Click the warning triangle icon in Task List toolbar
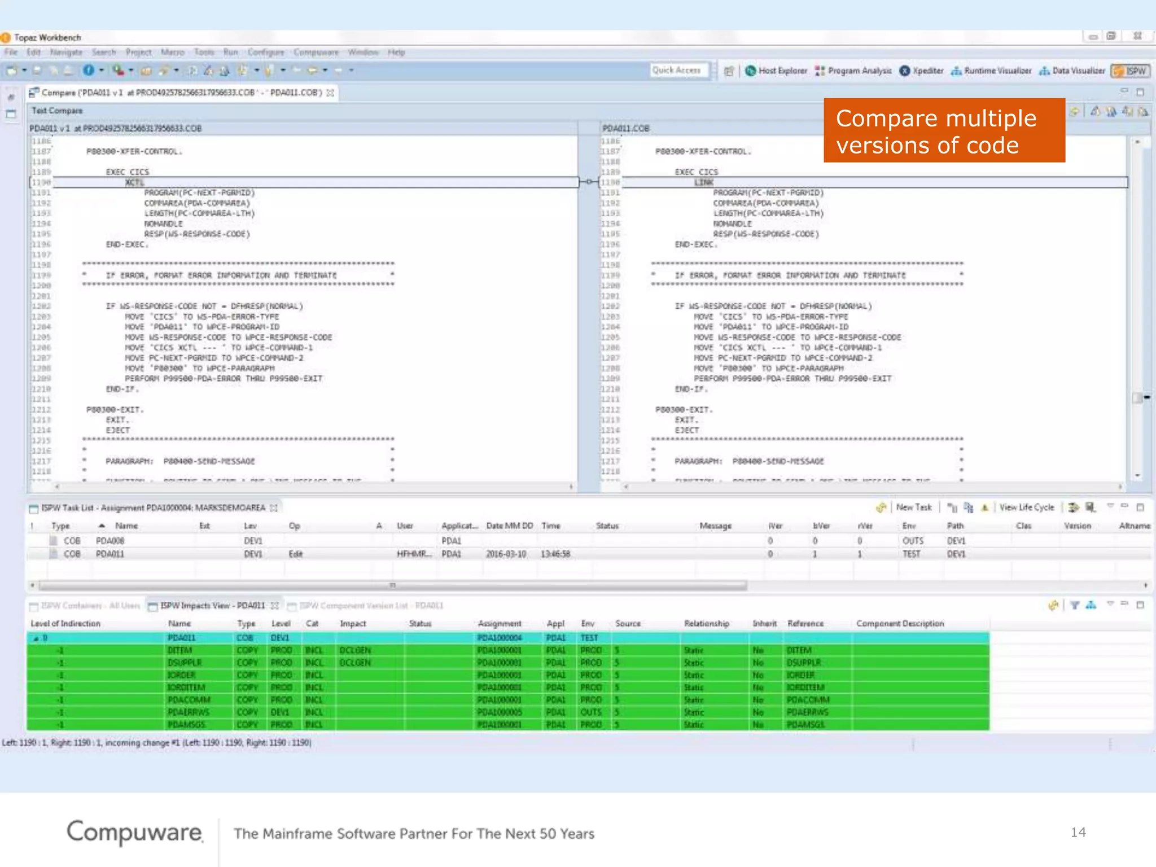This screenshot has width=1156, height=867. coord(984,507)
